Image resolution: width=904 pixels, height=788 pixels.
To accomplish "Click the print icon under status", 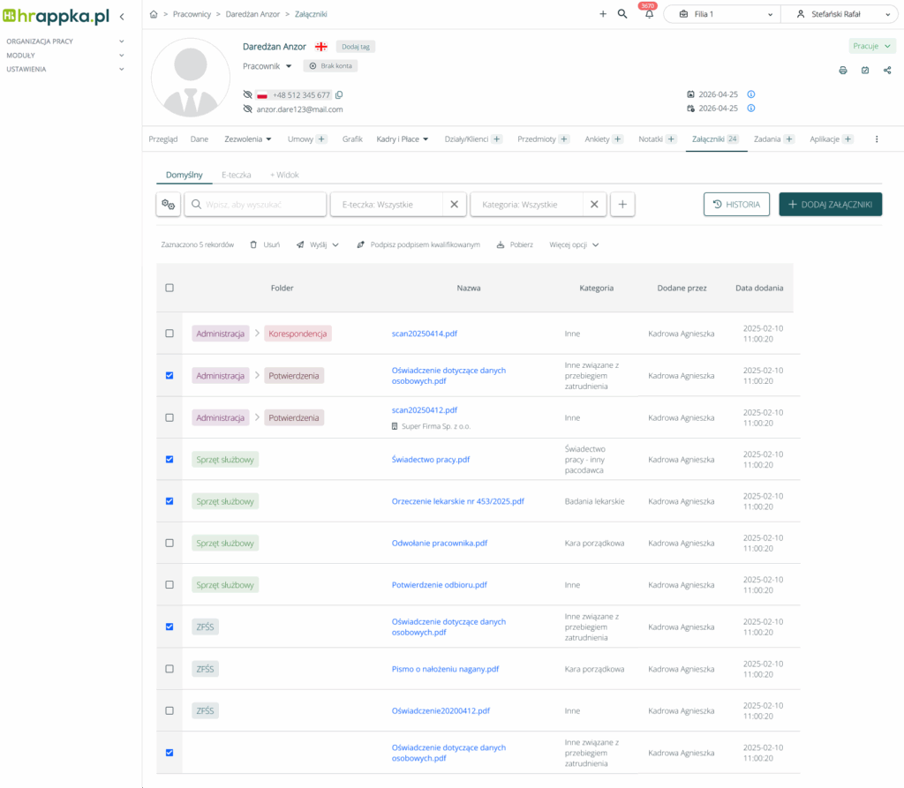I will click(x=842, y=71).
